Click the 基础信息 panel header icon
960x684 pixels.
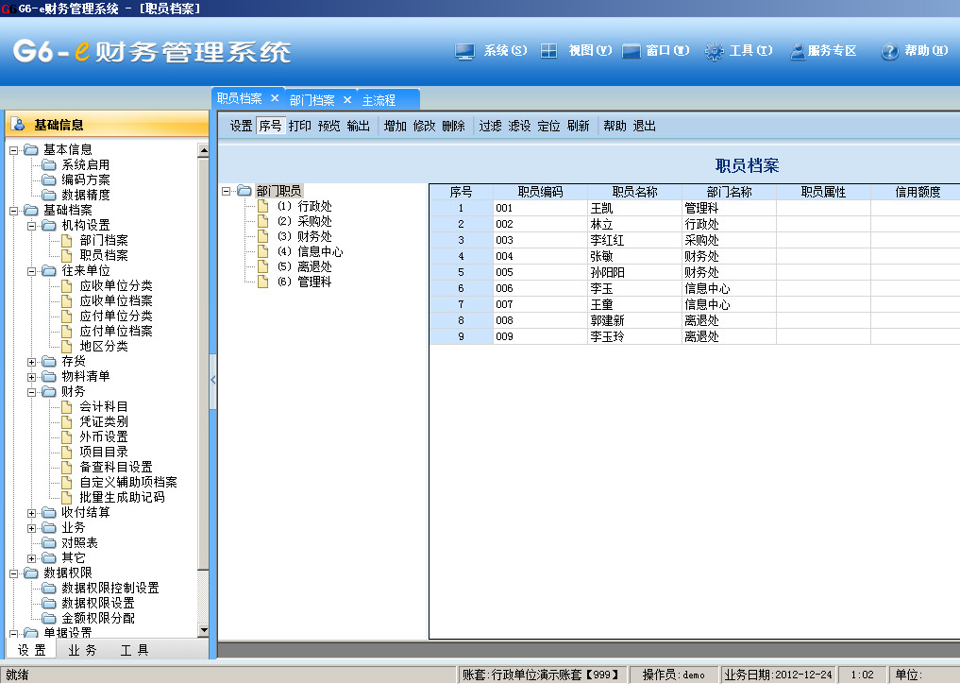pyautogui.click(x=19, y=125)
